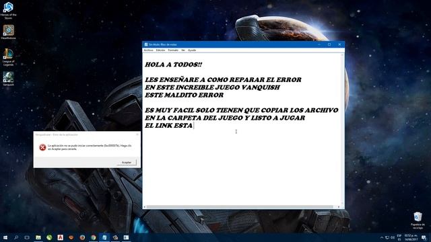Switch to the Notepad taskbar icon
This screenshot has height=242, width=431.
point(104,237)
